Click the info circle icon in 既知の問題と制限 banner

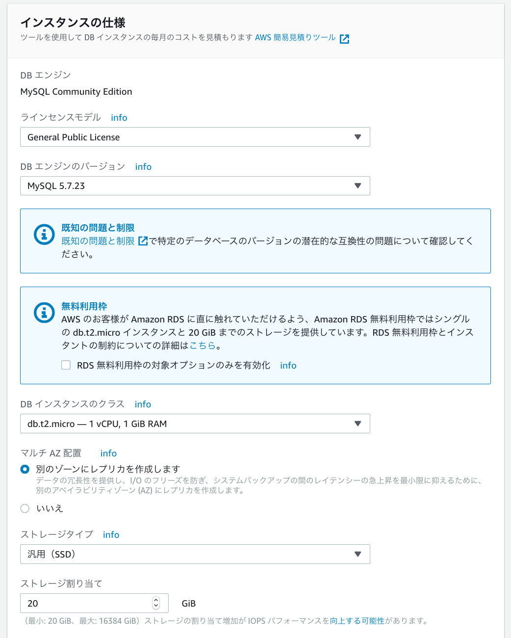tap(44, 235)
